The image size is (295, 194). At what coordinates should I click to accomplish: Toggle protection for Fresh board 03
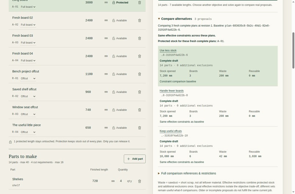pos(119,38)
